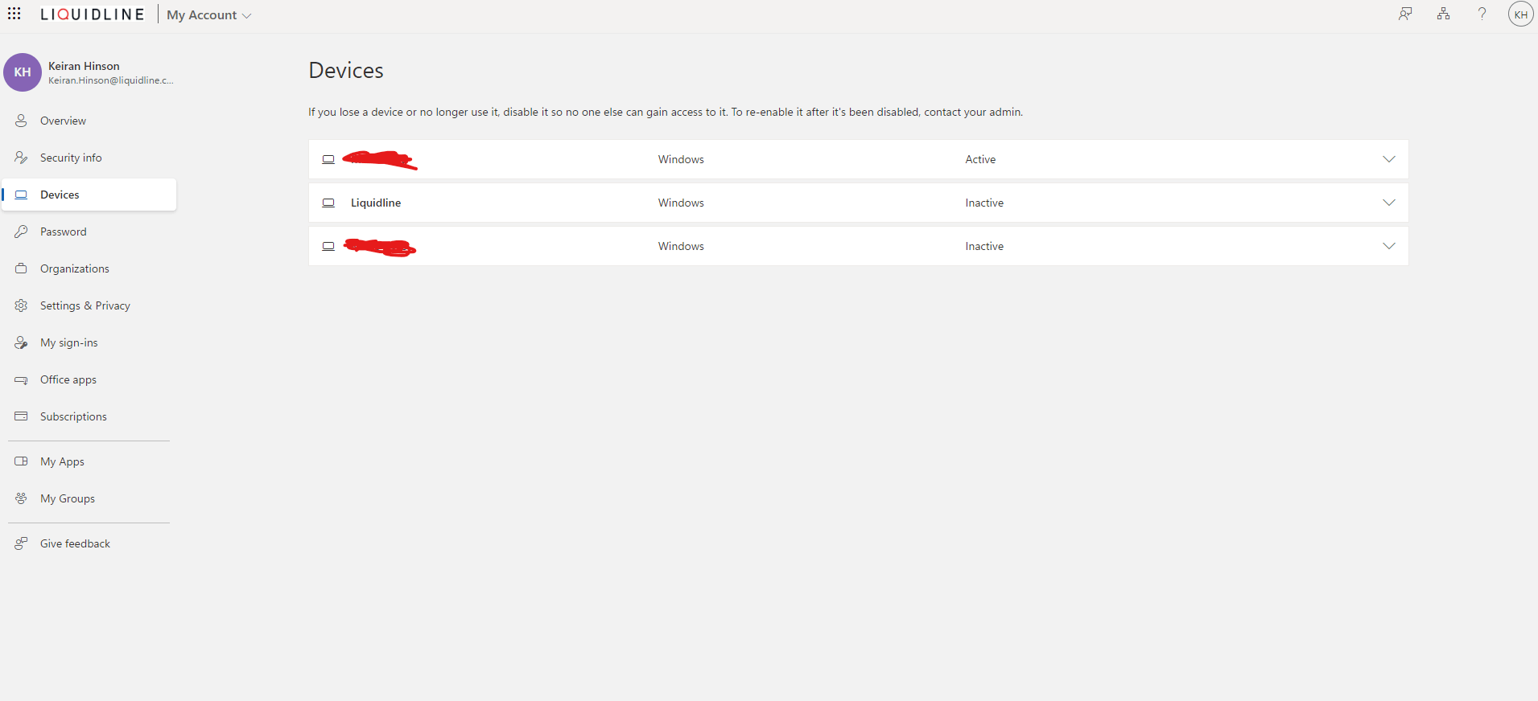Click the Give feedback icon
Screen dimensions: 1538x701
pyautogui.click(x=21, y=543)
